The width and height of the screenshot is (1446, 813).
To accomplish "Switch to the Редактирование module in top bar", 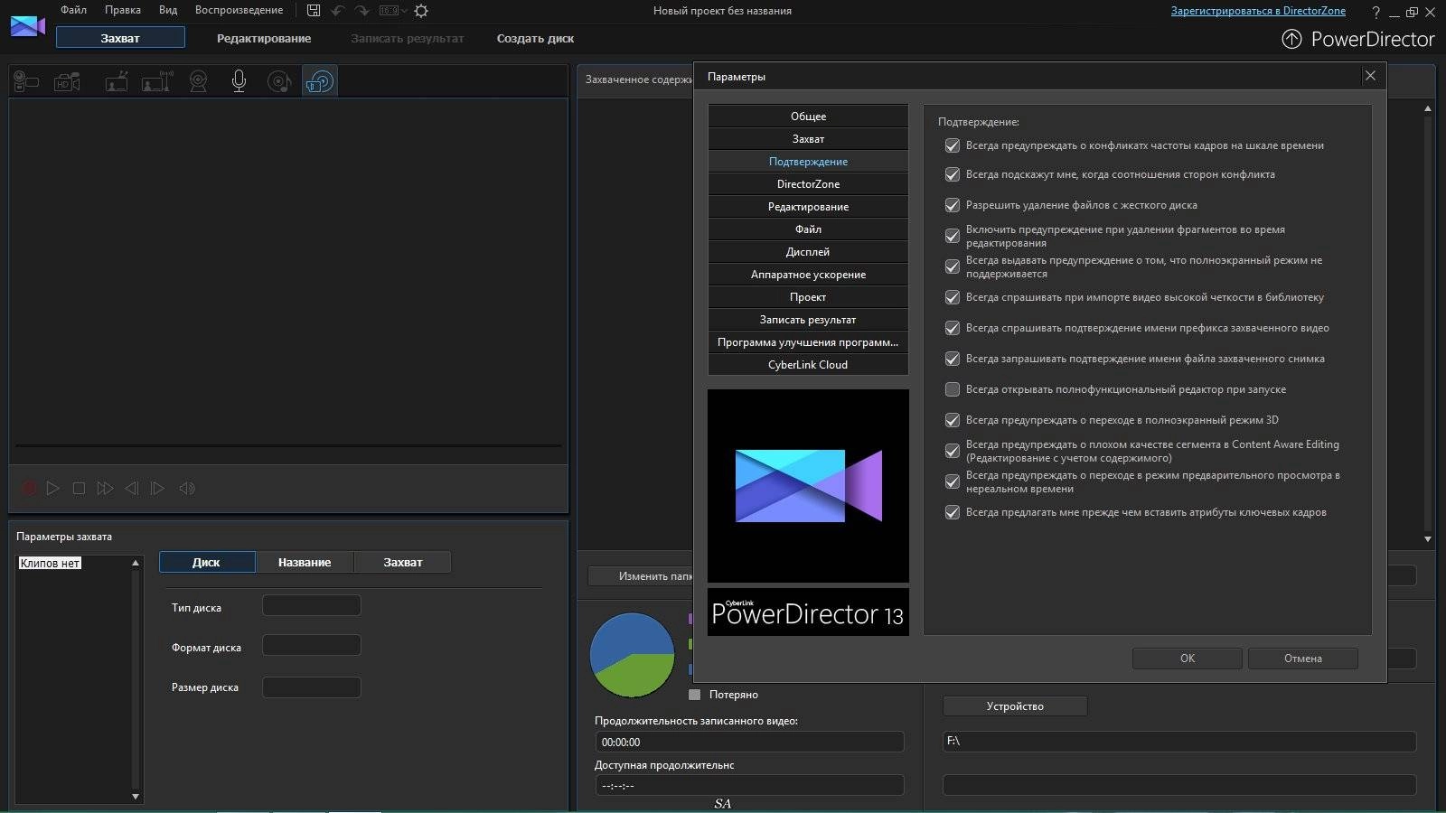I will [x=264, y=38].
